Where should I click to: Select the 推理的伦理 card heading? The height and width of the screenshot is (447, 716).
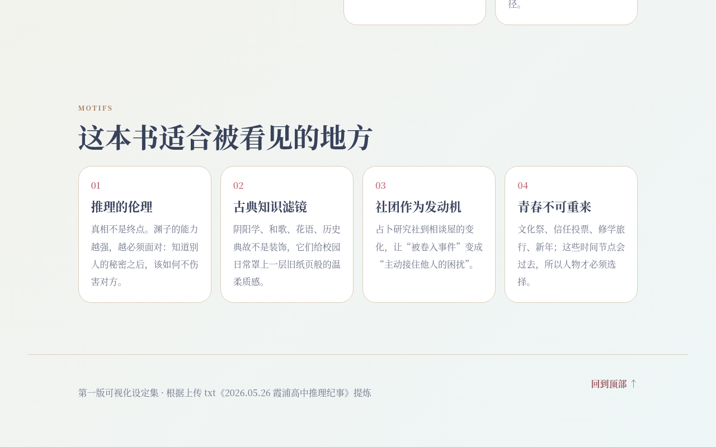point(122,207)
